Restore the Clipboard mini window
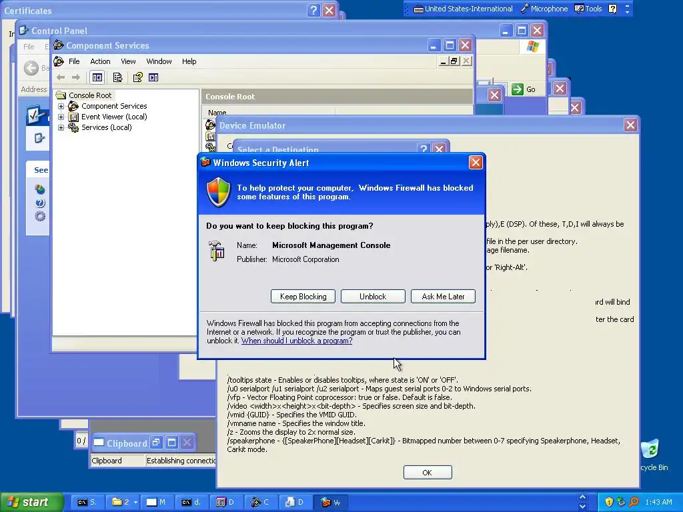Image resolution: width=683 pixels, height=512 pixels. (156, 443)
